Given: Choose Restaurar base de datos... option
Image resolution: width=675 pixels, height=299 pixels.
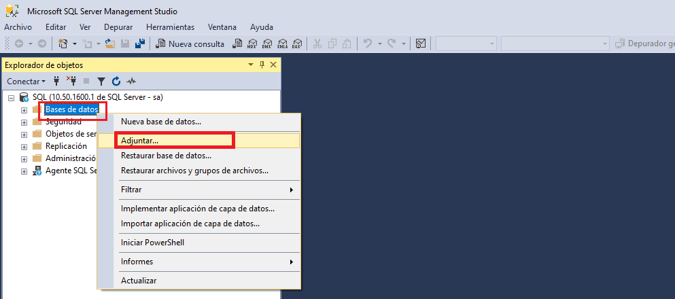Looking at the screenshot, I should point(166,156).
